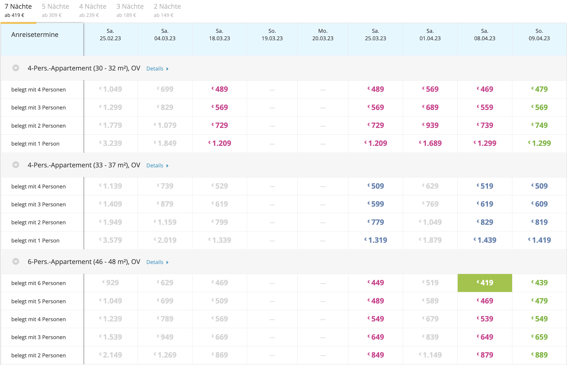Screen dimensions: 567x365
Task: Select the highlighted green €419 price cell
Action: click(x=485, y=283)
